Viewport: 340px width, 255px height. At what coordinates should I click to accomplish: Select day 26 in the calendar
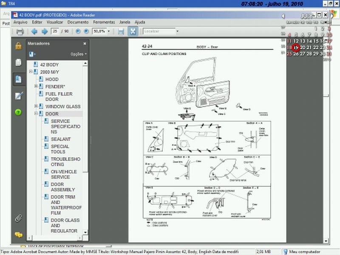[x=296, y=54]
